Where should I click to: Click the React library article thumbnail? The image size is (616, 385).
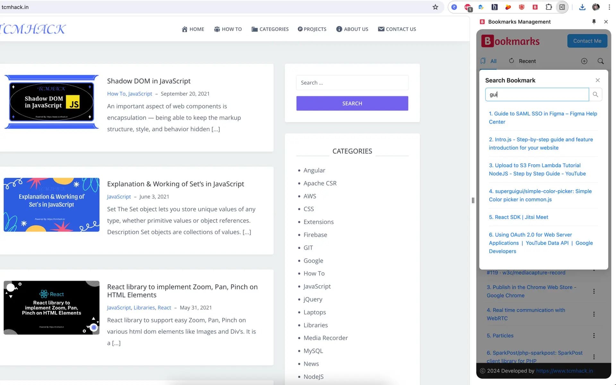(x=51, y=308)
